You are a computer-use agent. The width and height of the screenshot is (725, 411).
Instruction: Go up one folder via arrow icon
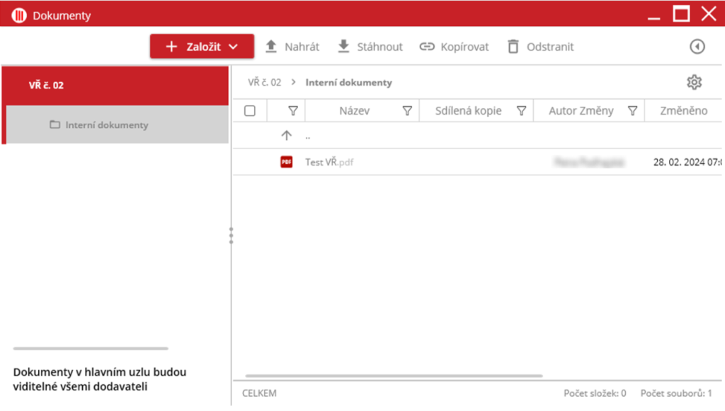(x=286, y=136)
